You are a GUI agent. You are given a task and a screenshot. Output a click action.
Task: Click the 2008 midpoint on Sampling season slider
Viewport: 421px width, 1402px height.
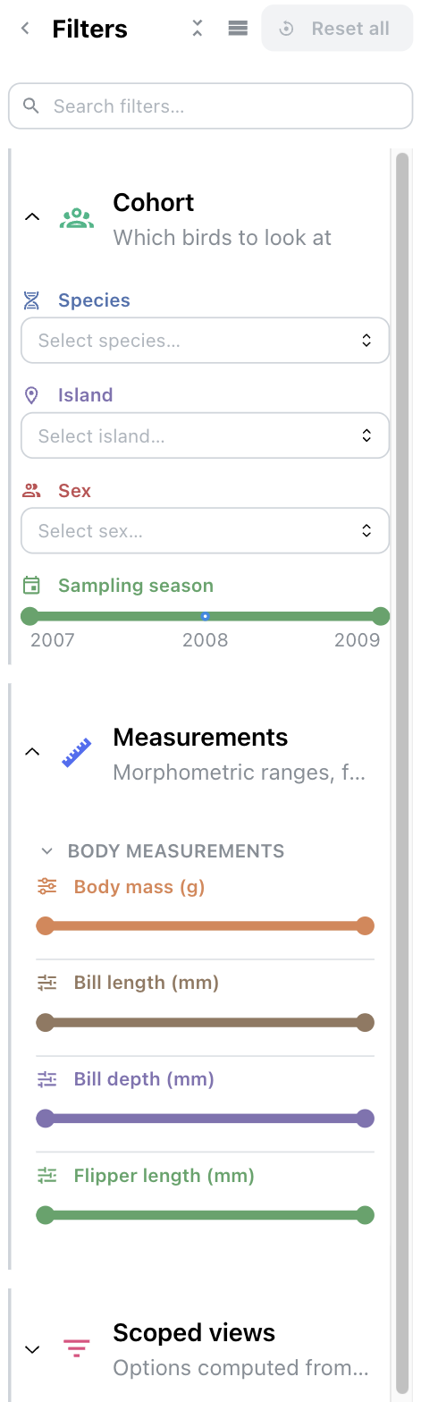click(x=205, y=616)
